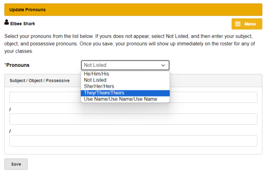267x175 pixels.
Task: Click the first subject pronoun input field
Action: click(x=133, y=98)
